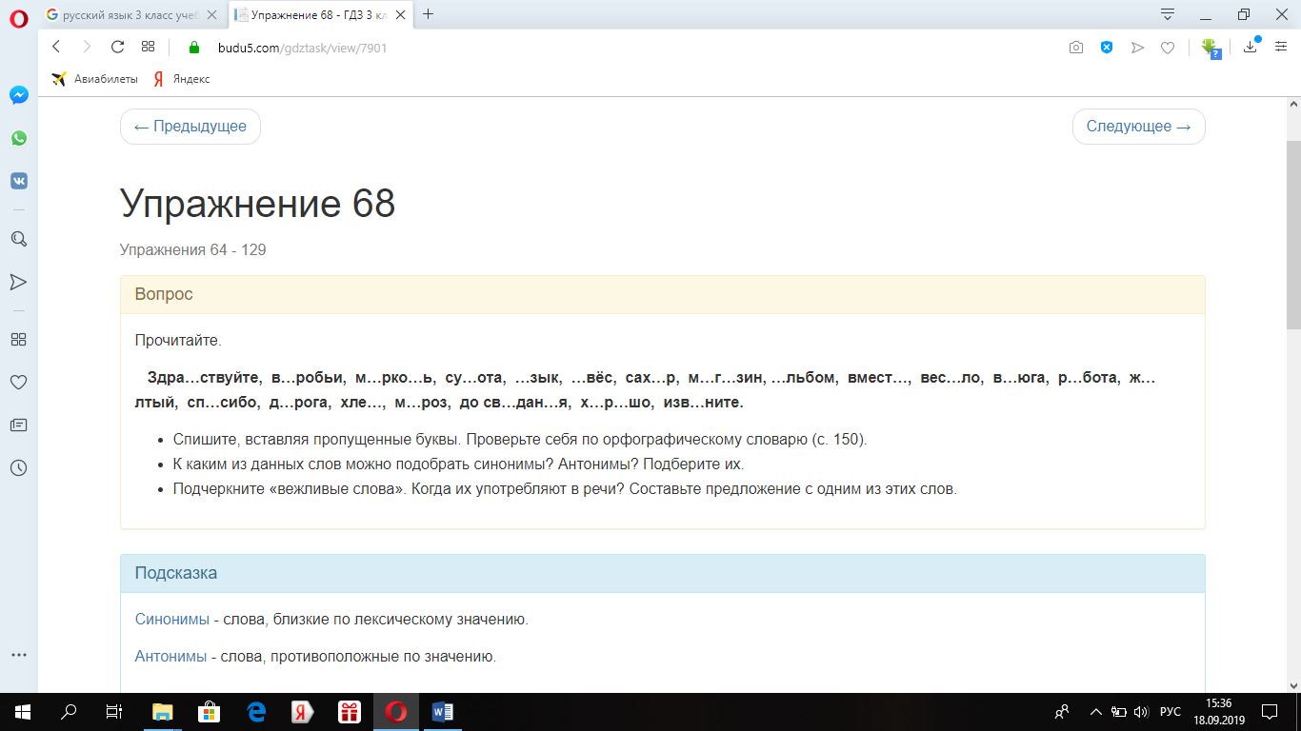
Task: Open the Windows Start menu
Action: tap(23, 711)
